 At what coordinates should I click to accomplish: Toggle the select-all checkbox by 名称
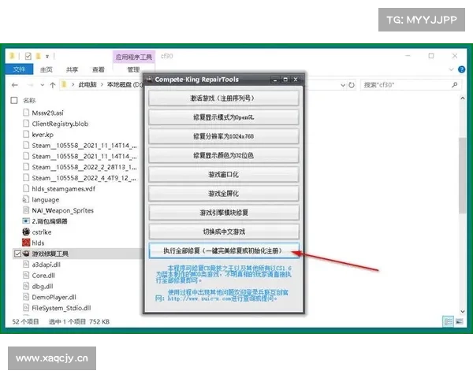coord(17,101)
